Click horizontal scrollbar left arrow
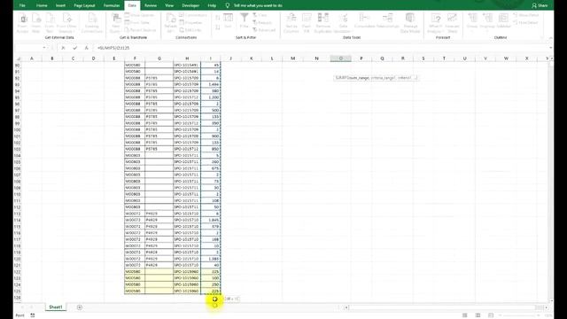The width and height of the screenshot is (567, 319). [346, 307]
